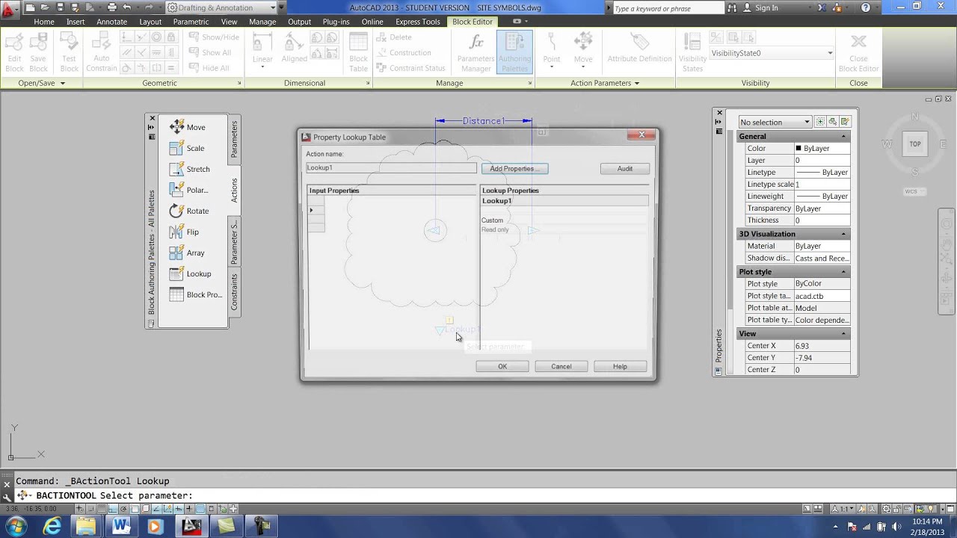Toggle auto-hide on Block Authoring Palettes
Image resolution: width=957 pixels, height=538 pixels.
pos(152,127)
